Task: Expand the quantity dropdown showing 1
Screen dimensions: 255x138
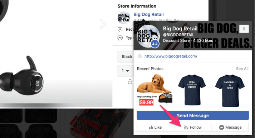Action: (126, 70)
